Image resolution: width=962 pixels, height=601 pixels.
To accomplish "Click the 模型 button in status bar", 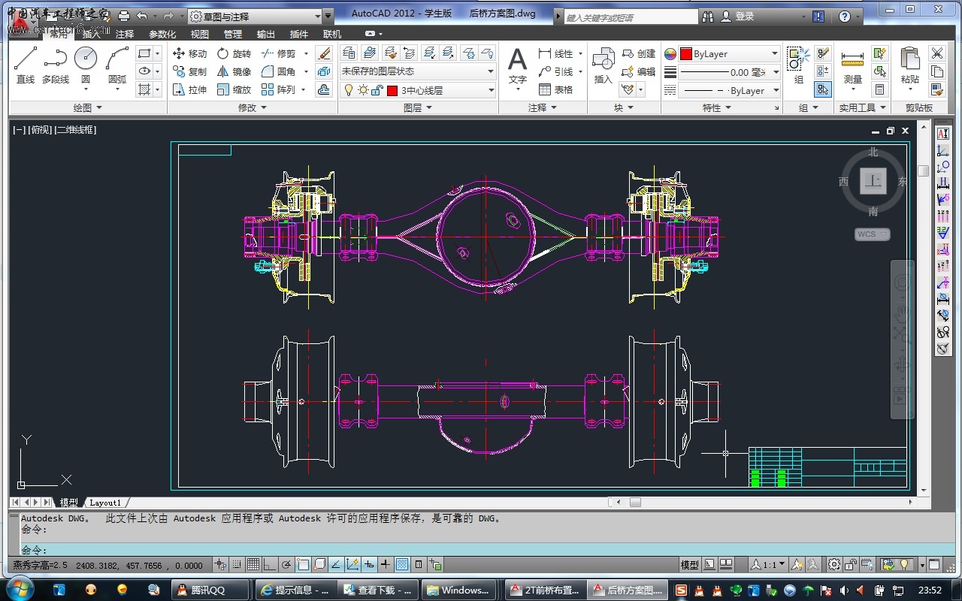I will pos(689,564).
